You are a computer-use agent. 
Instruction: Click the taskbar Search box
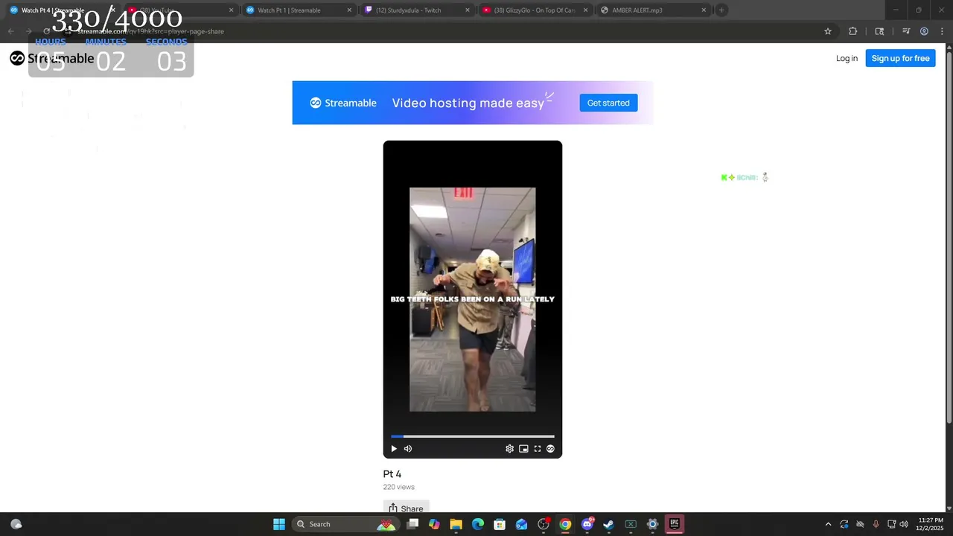[x=345, y=524]
